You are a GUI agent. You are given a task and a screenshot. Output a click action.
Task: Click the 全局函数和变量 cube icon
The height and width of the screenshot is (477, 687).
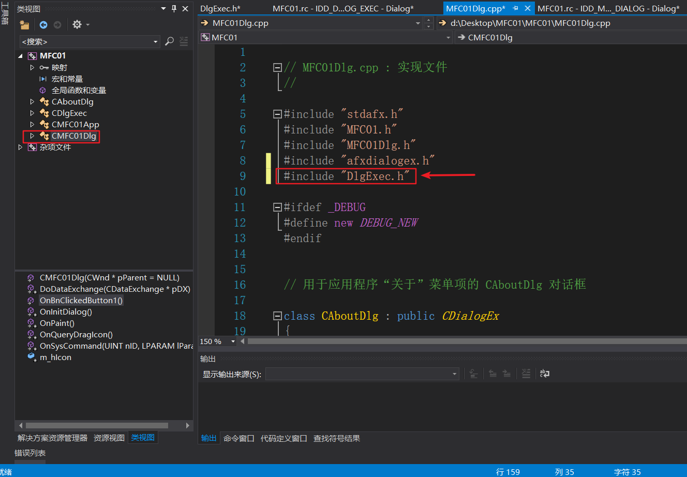pos(43,90)
